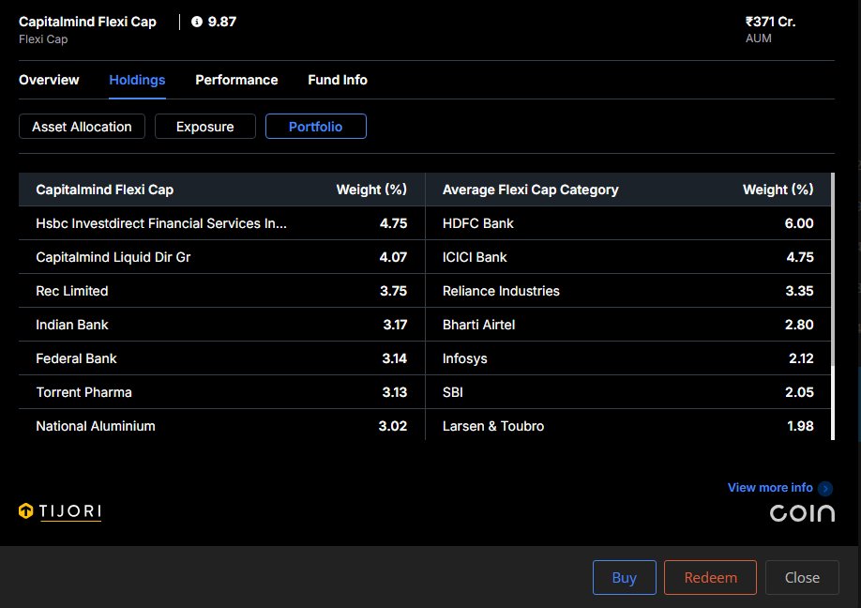This screenshot has width=861, height=608.
Task: Click the 1.98 weight for Larsen & Toubro
Action: (x=800, y=426)
